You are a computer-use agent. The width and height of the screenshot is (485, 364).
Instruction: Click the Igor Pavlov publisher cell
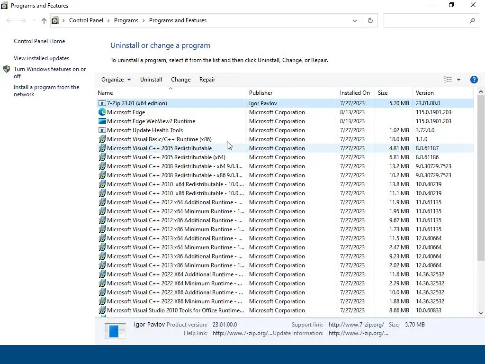coord(263,103)
